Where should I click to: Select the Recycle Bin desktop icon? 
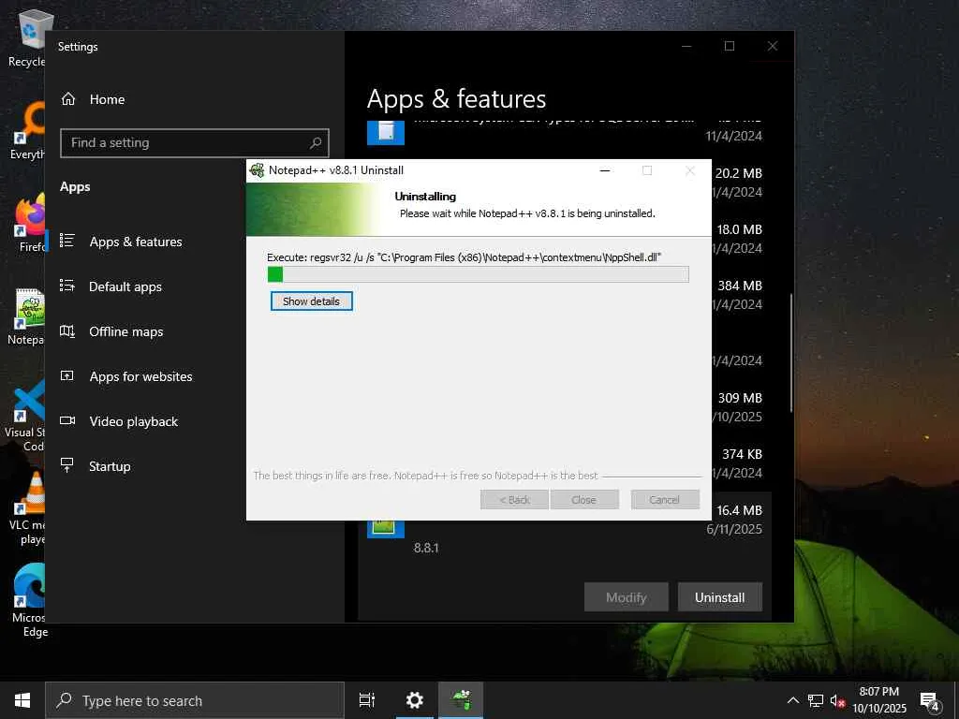pos(26,39)
